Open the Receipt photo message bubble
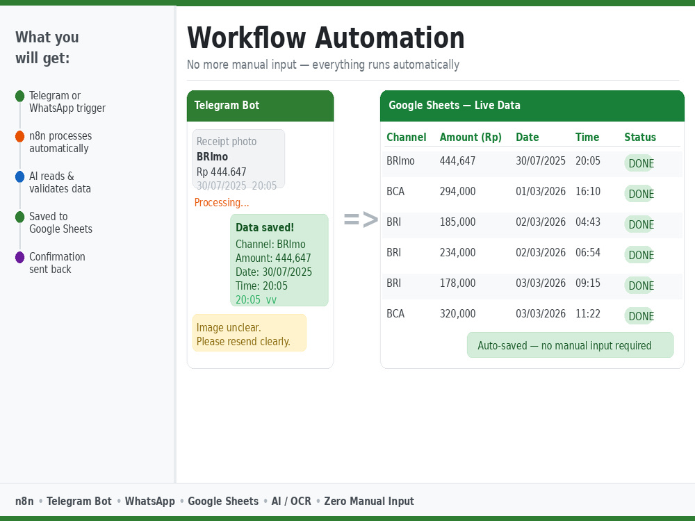Screen dimensions: 695x521 click(x=238, y=158)
